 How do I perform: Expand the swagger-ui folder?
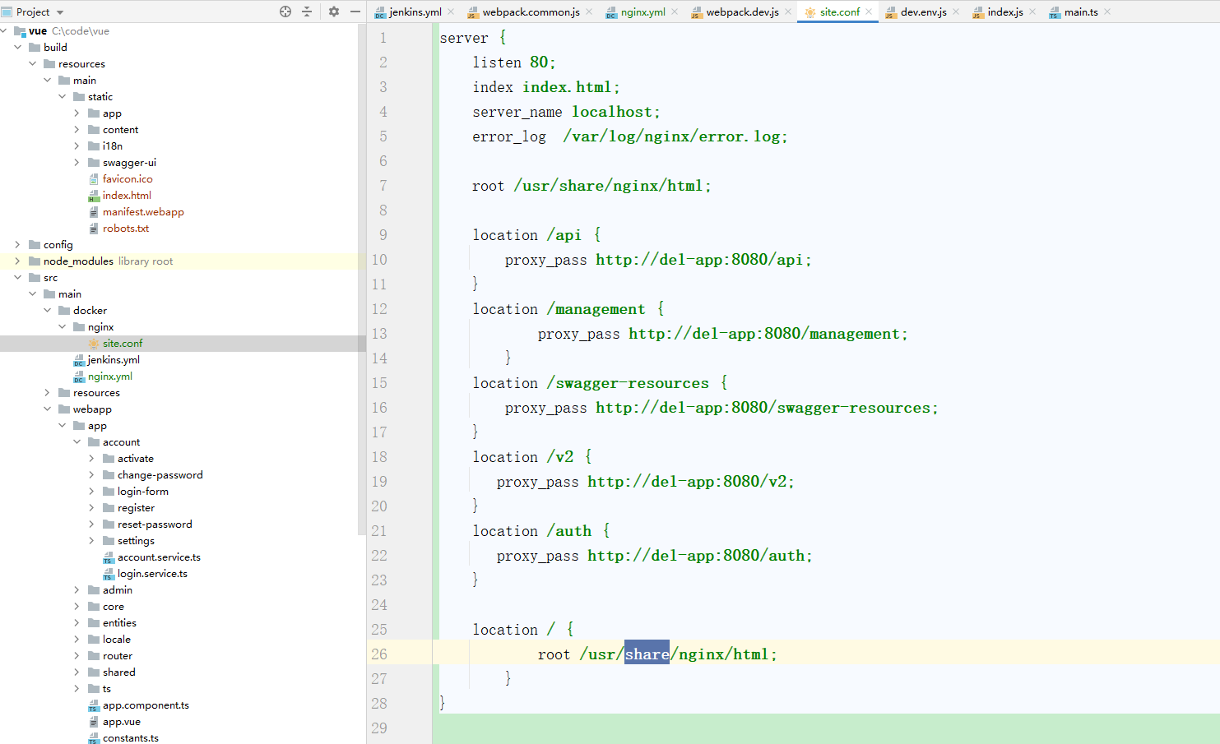(x=77, y=162)
